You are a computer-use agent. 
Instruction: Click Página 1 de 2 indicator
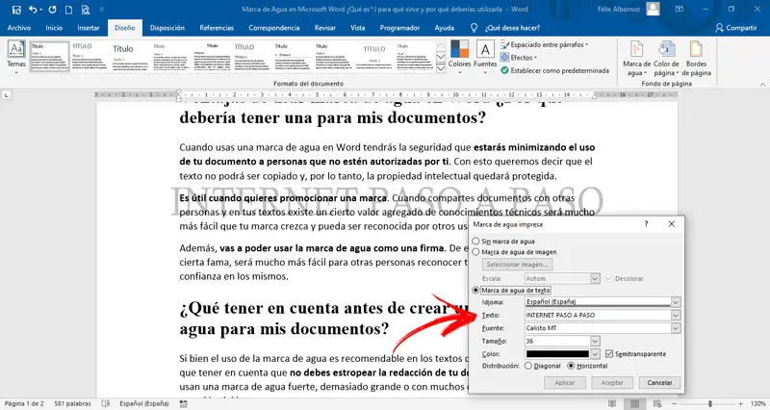(x=24, y=403)
